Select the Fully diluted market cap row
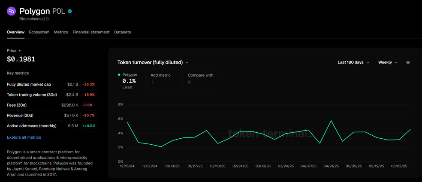This screenshot has width=422, height=182. 52,84
